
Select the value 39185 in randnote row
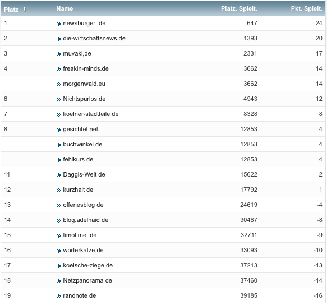[248, 295]
